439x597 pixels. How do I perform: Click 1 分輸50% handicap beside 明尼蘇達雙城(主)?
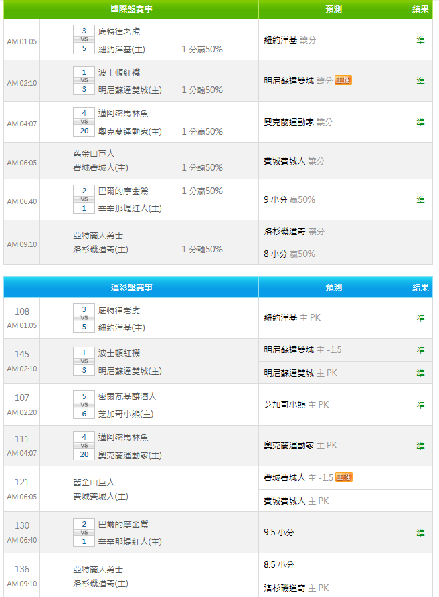coord(202,90)
